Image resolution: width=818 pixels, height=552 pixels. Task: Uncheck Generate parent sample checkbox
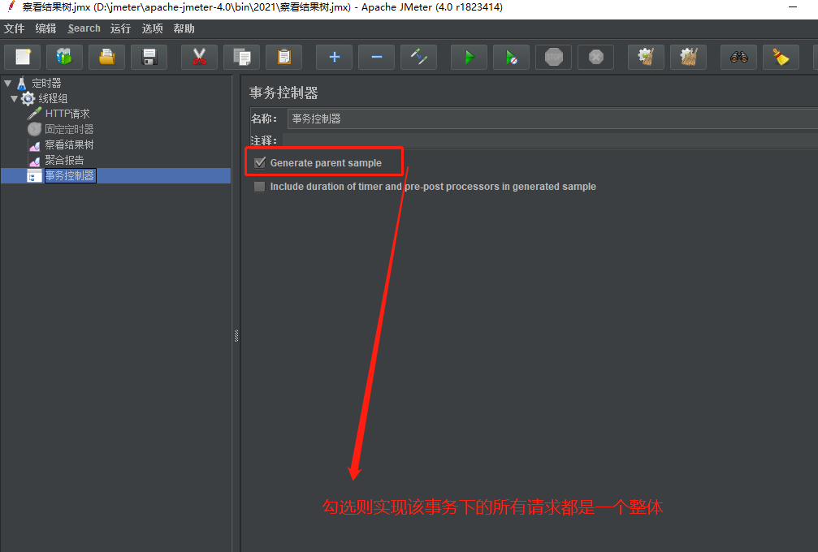click(x=260, y=162)
